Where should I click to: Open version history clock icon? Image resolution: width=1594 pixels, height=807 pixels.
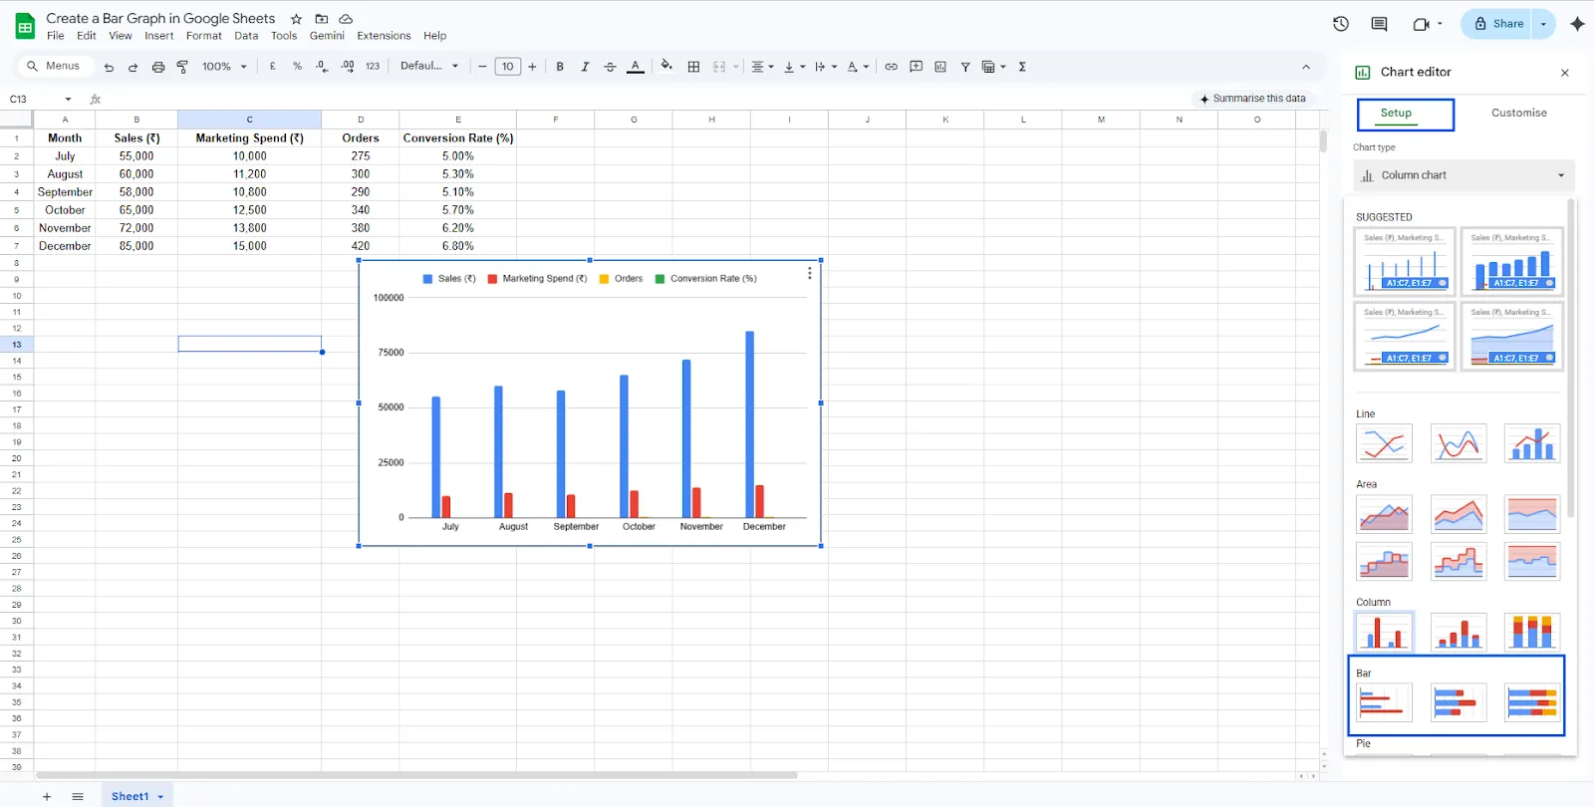coord(1341,24)
